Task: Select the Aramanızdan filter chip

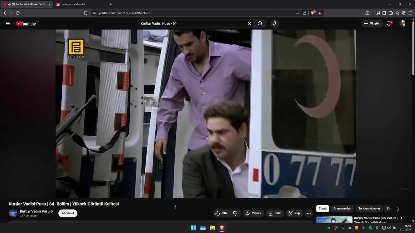Action: [x=342, y=208]
